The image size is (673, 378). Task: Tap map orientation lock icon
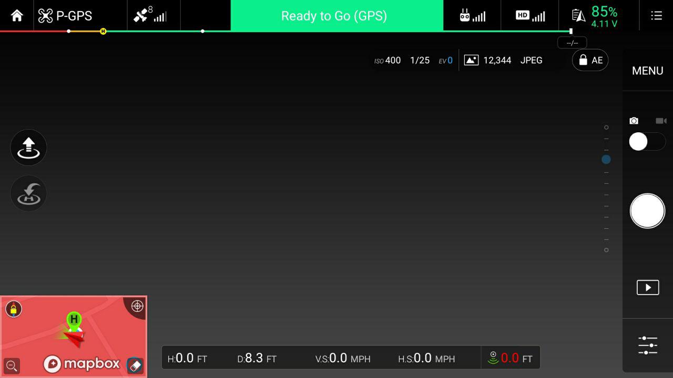pyautogui.click(x=13, y=309)
